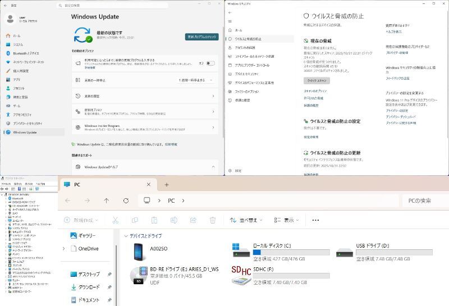Collapse the Windows Update のヘルプ section
Screen dimensions: 449x306
(213, 167)
